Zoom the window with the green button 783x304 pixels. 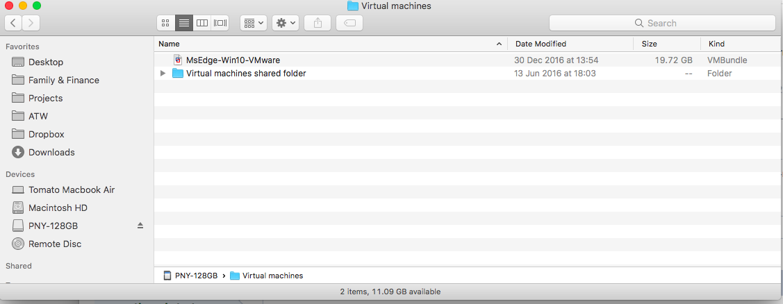click(x=36, y=6)
